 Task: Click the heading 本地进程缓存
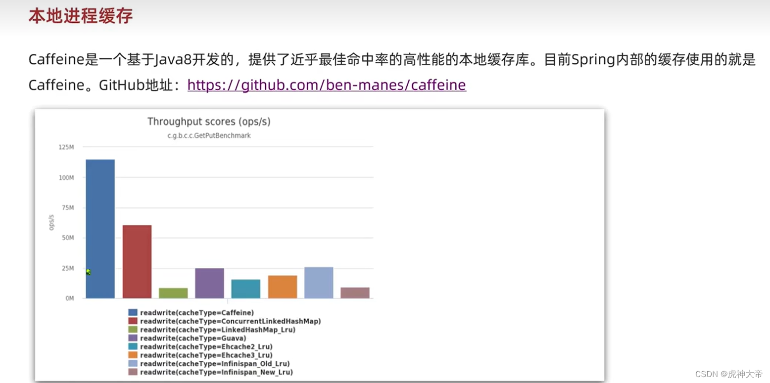tap(81, 16)
